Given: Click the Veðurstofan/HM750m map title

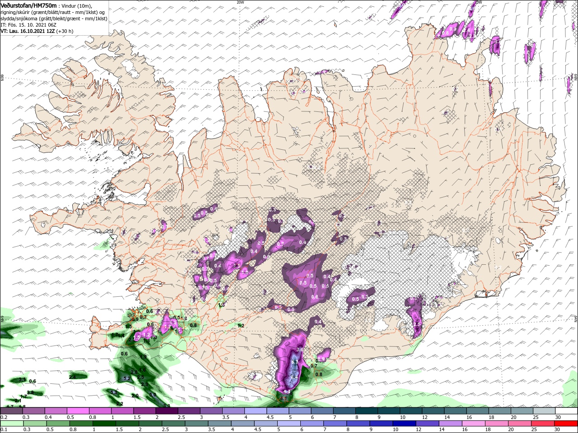Looking at the screenshot, I should [28, 5].
